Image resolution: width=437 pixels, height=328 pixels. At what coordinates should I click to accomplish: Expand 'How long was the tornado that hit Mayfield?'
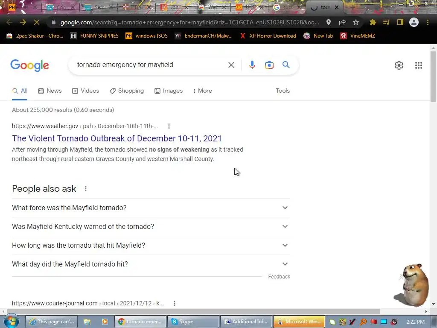(151, 245)
